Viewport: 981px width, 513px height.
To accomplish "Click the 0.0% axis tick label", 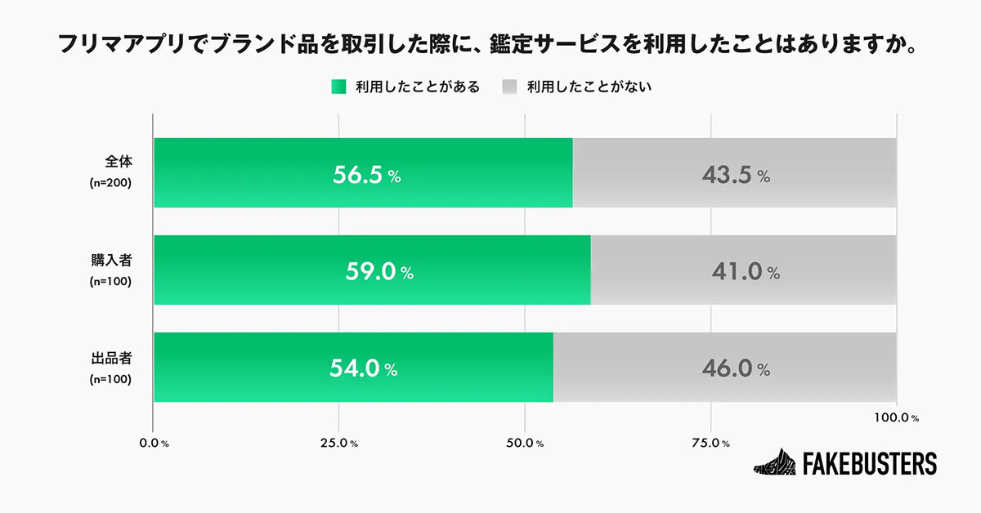I will coord(154,443).
